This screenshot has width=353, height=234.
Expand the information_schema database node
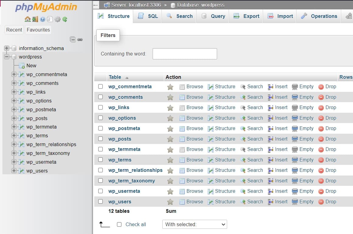[x=7, y=48]
